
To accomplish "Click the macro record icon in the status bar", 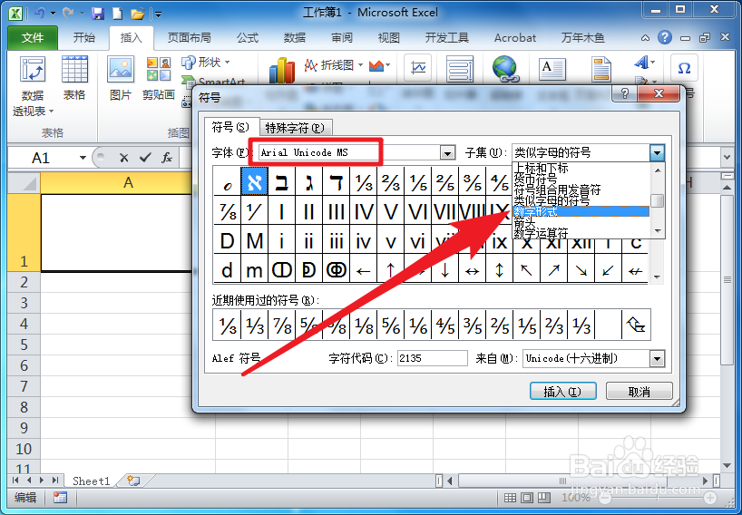I will [60, 498].
